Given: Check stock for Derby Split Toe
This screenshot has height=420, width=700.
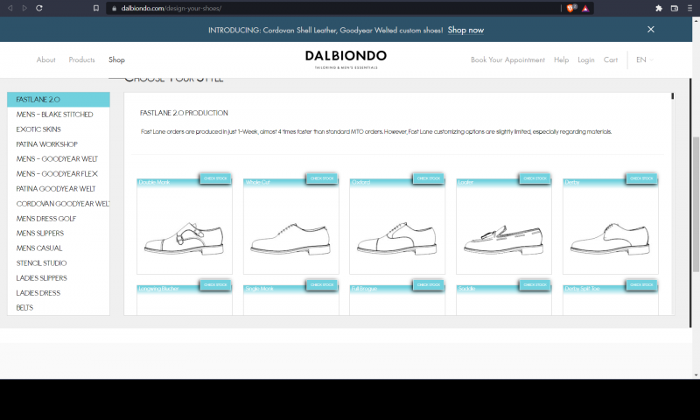Looking at the screenshot, I should (641, 284).
